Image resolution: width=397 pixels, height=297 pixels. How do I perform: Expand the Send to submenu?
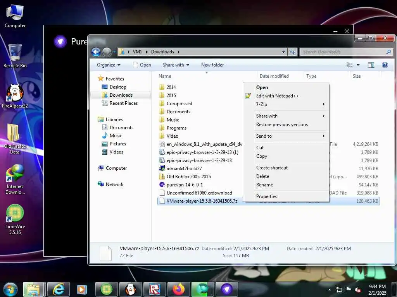(291, 136)
